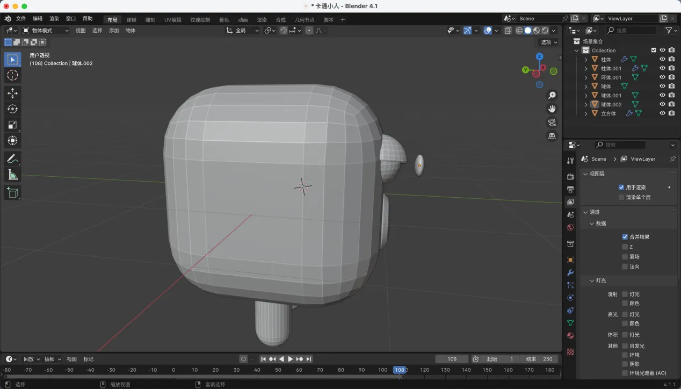Open the 文件 menu
Viewport: 681px width, 389px height.
tap(21, 19)
